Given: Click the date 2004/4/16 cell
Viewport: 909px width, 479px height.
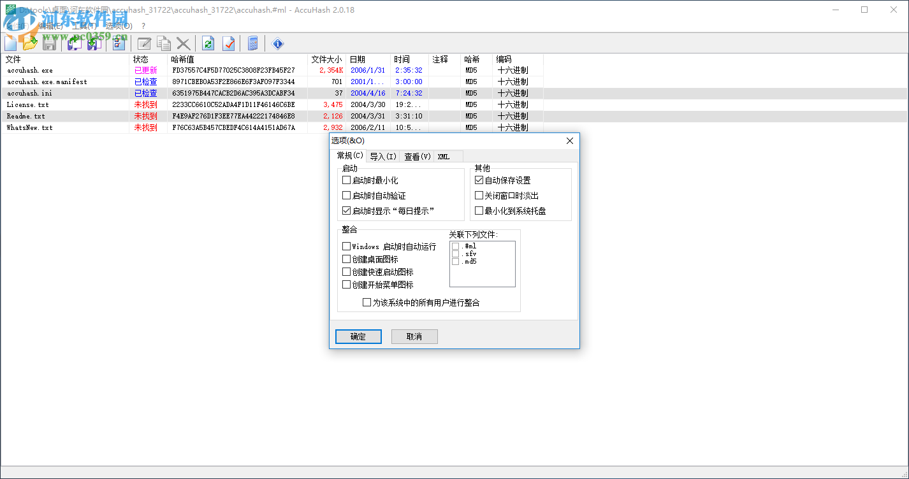Looking at the screenshot, I should click(x=368, y=93).
